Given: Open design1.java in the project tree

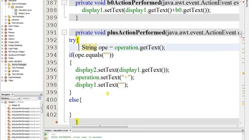Looking at the screenshot, I should tap(24, 13).
